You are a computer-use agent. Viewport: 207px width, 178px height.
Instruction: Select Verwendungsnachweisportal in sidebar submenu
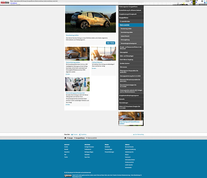point(131,43)
